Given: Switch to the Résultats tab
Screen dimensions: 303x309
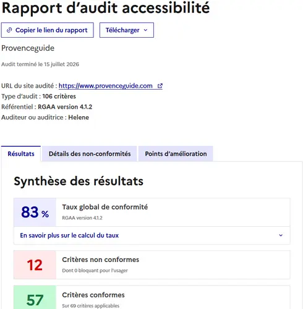Looking at the screenshot, I should click(x=21, y=154).
